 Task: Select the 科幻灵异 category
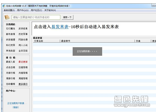click(x=10, y=45)
